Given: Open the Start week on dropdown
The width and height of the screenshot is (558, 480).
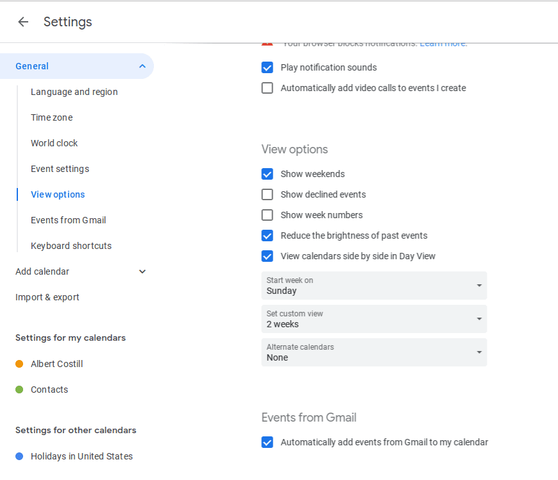Looking at the screenshot, I should [374, 286].
